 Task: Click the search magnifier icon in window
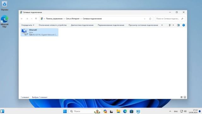click(182, 19)
